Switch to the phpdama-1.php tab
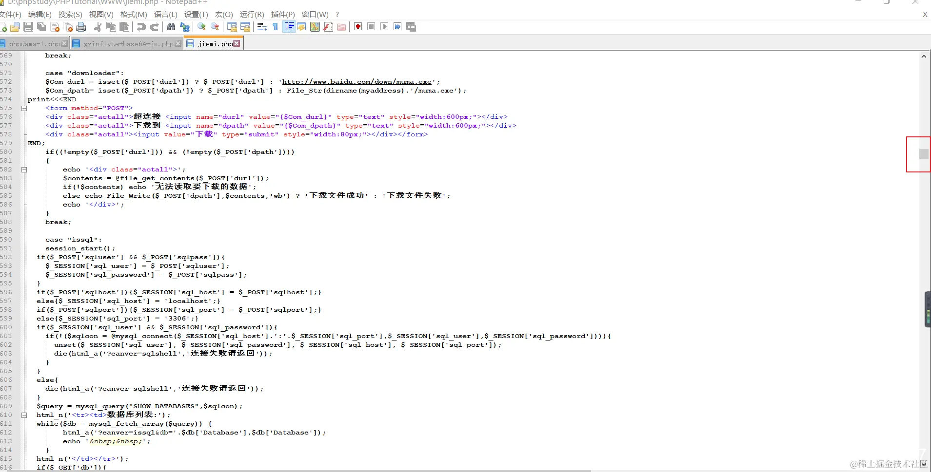Screen dimensions: 931x472 click(34, 44)
